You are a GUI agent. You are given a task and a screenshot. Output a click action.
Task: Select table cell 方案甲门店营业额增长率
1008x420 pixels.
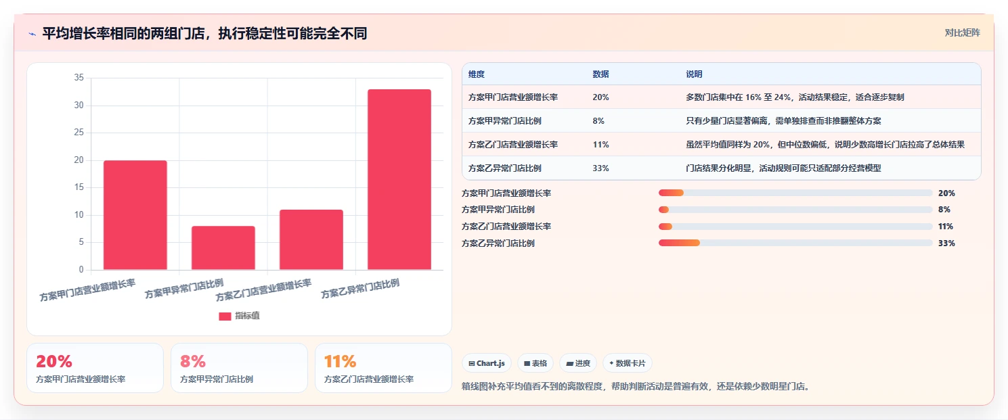513,97
